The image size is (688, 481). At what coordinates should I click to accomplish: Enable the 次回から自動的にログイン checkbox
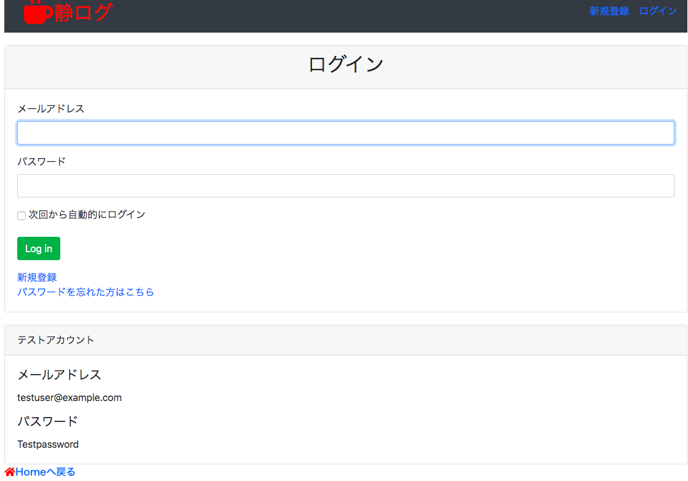[x=22, y=216]
